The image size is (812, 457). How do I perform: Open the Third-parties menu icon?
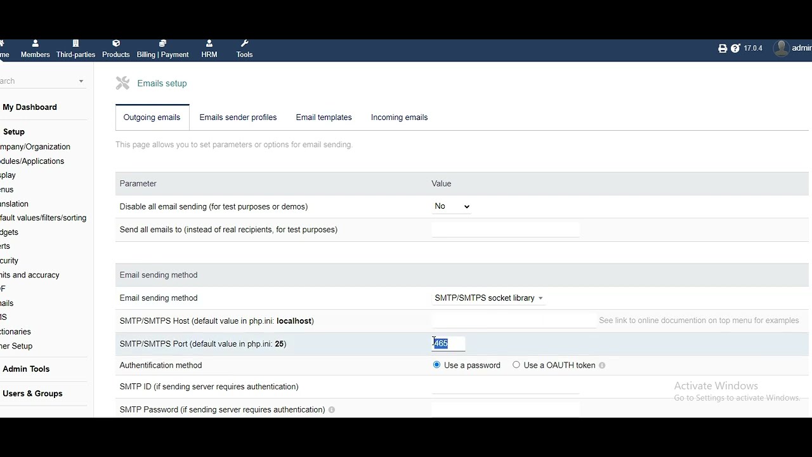coord(75,43)
